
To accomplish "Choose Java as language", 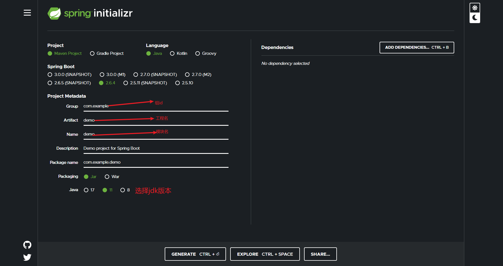I will tap(154, 53).
